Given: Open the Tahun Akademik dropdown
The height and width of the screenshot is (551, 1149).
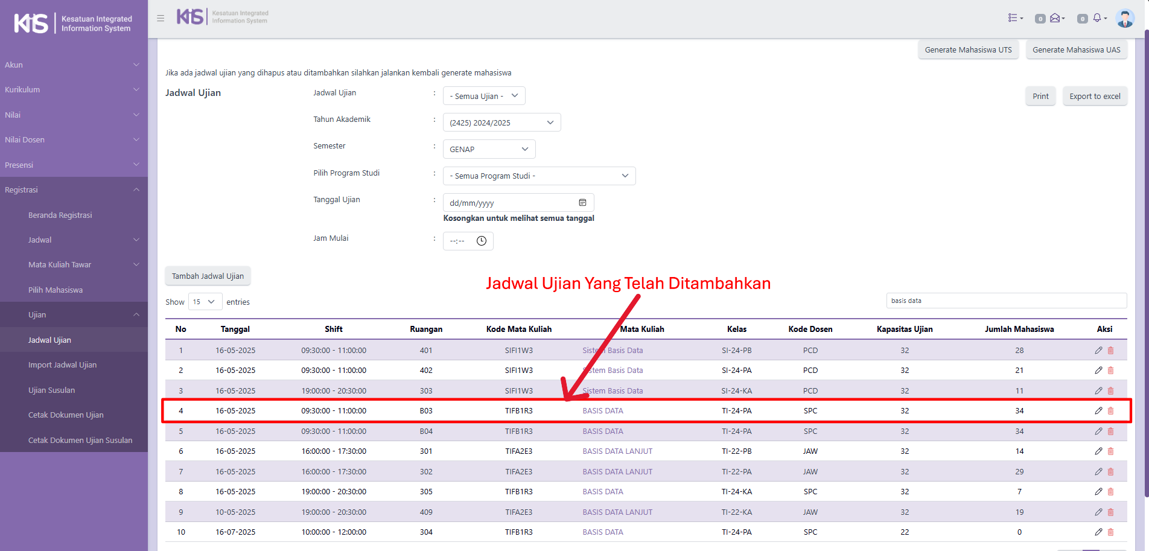Looking at the screenshot, I should pos(501,123).
